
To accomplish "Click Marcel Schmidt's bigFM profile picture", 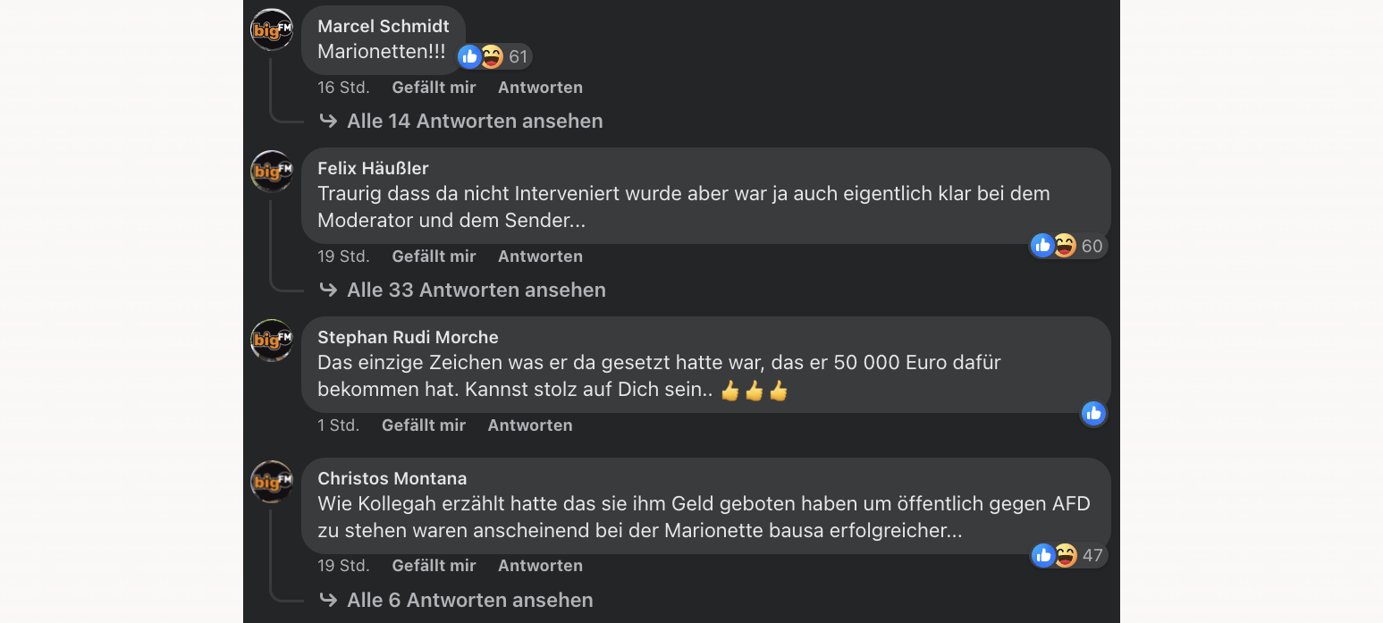I will [x=271, y=29].
